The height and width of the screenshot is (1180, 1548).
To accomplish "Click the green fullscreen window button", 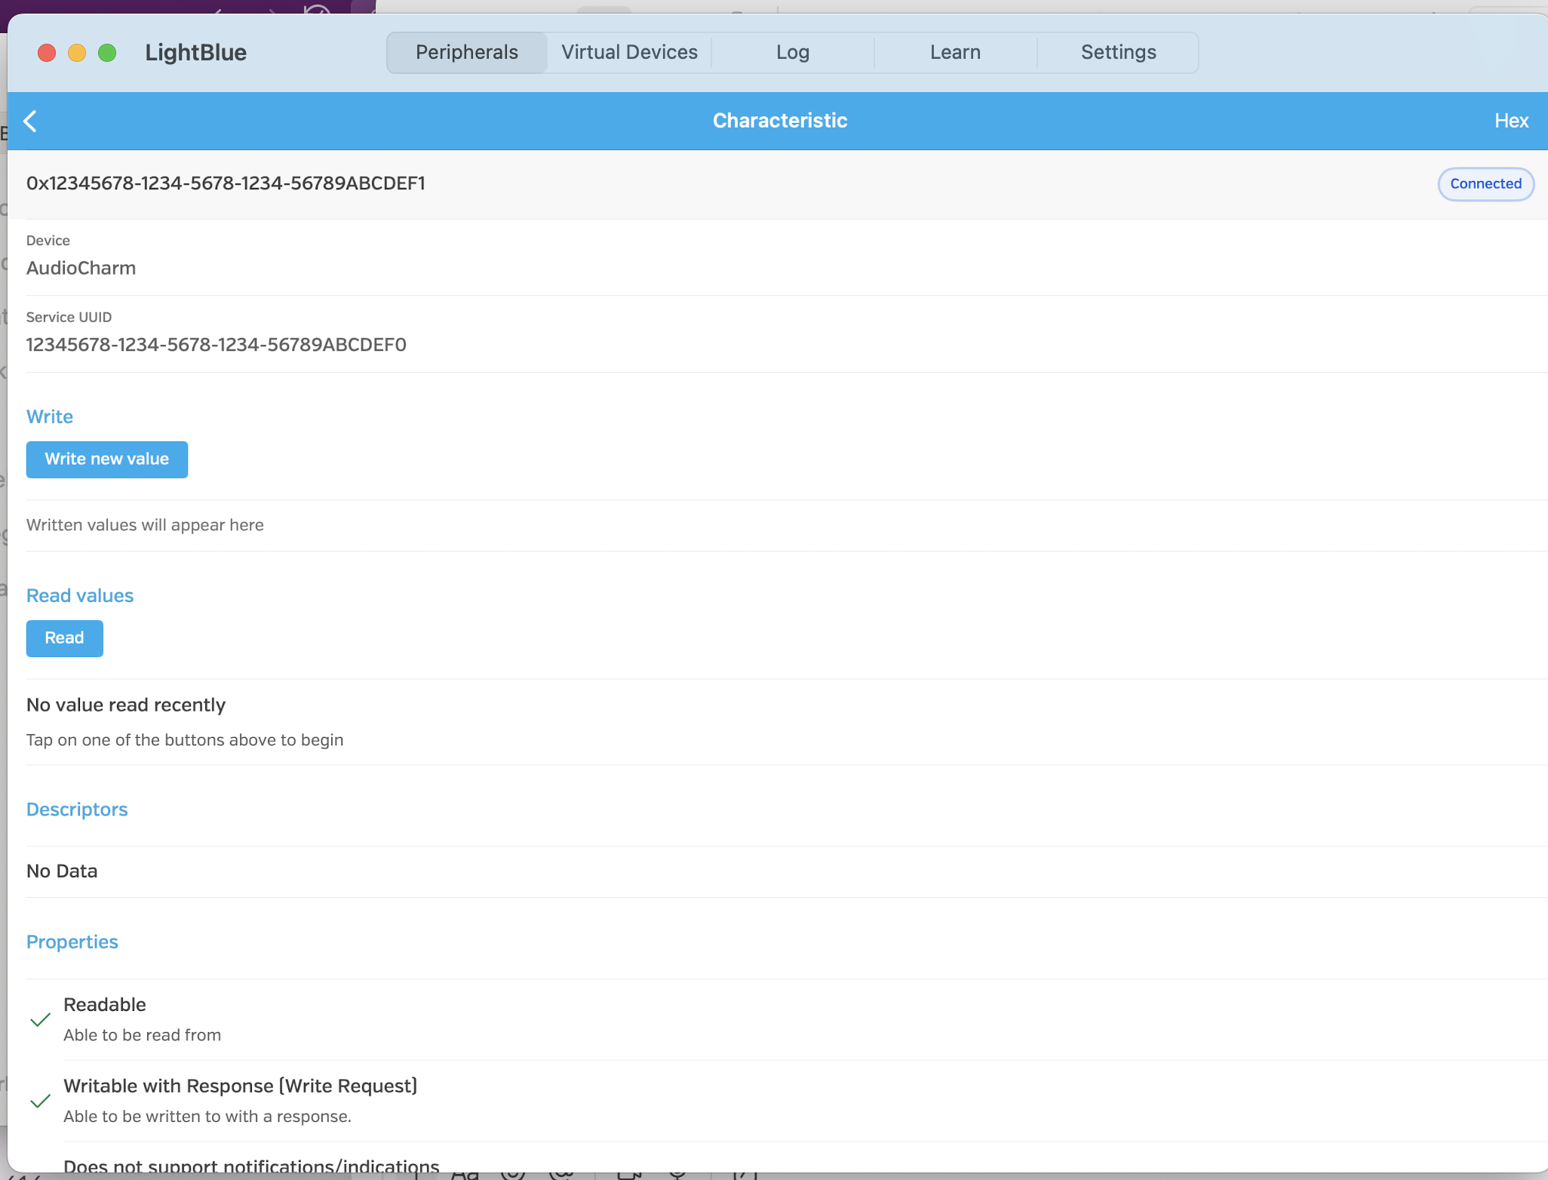I will pyautogui.click(x=107, y=53).
